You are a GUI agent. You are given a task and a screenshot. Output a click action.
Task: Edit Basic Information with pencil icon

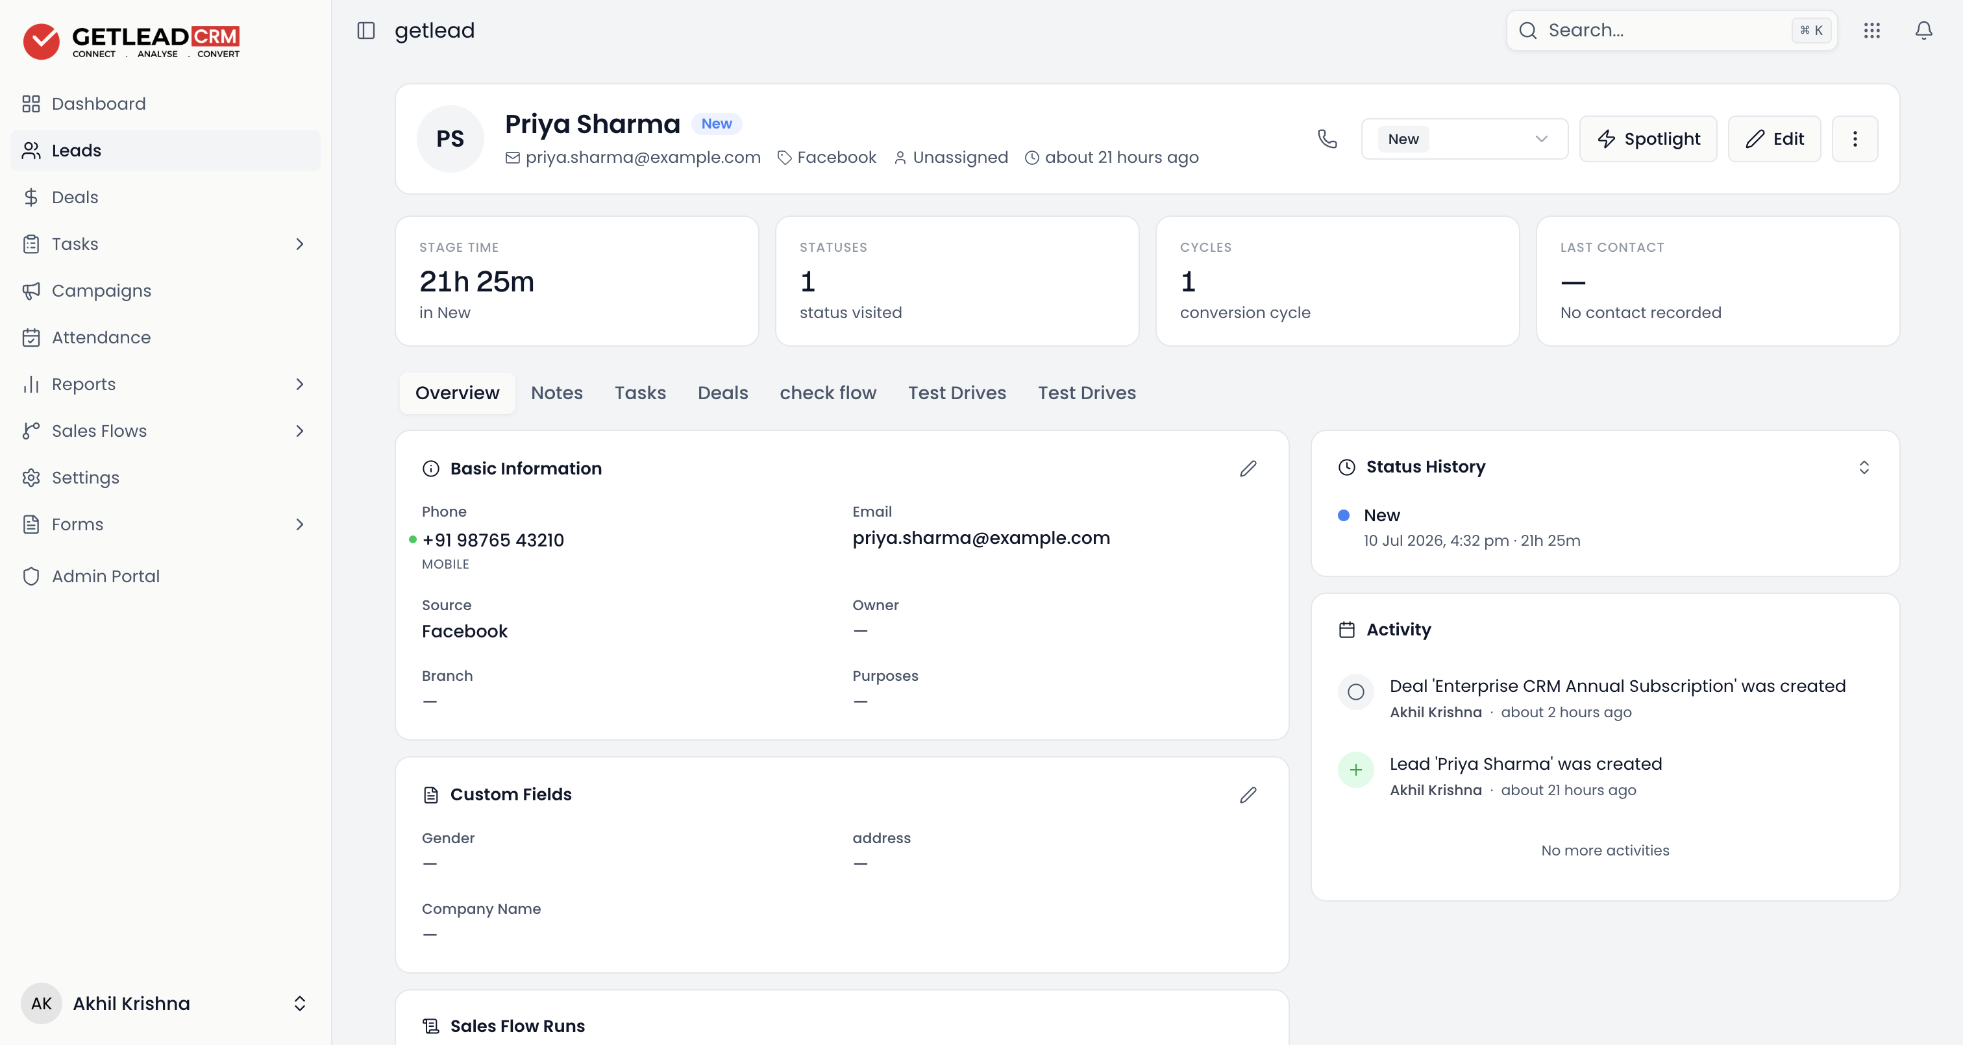(1248, 468)
